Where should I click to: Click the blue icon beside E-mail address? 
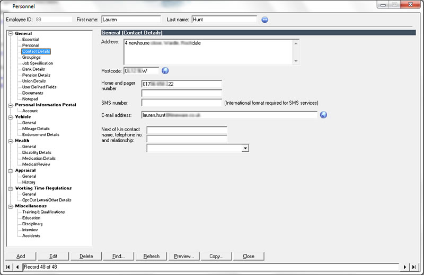pyautogui.click(x=323, y=114)
